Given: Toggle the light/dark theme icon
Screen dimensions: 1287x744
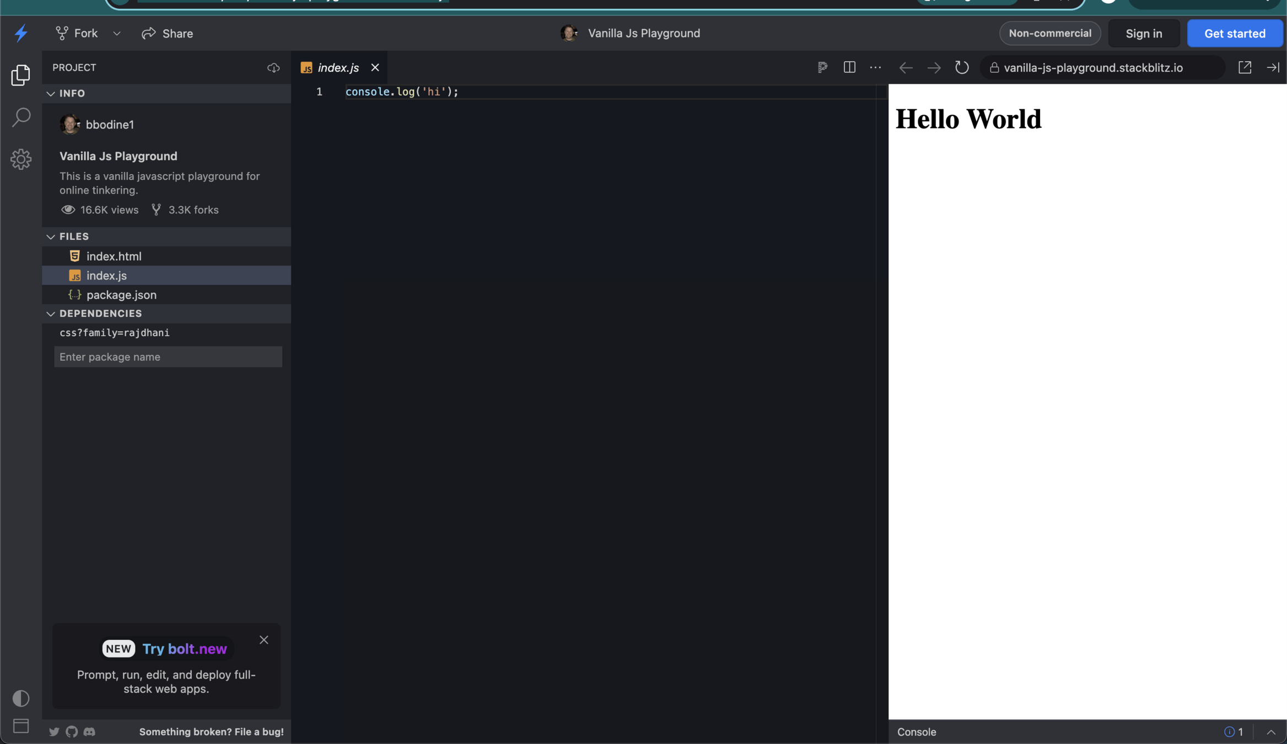Looking at the screenshot, I should [21, 698].
